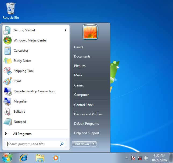This screenshot has width=173, height=163.
Task: Expand the All Programs arrow
Action: [x=6, y=134]
